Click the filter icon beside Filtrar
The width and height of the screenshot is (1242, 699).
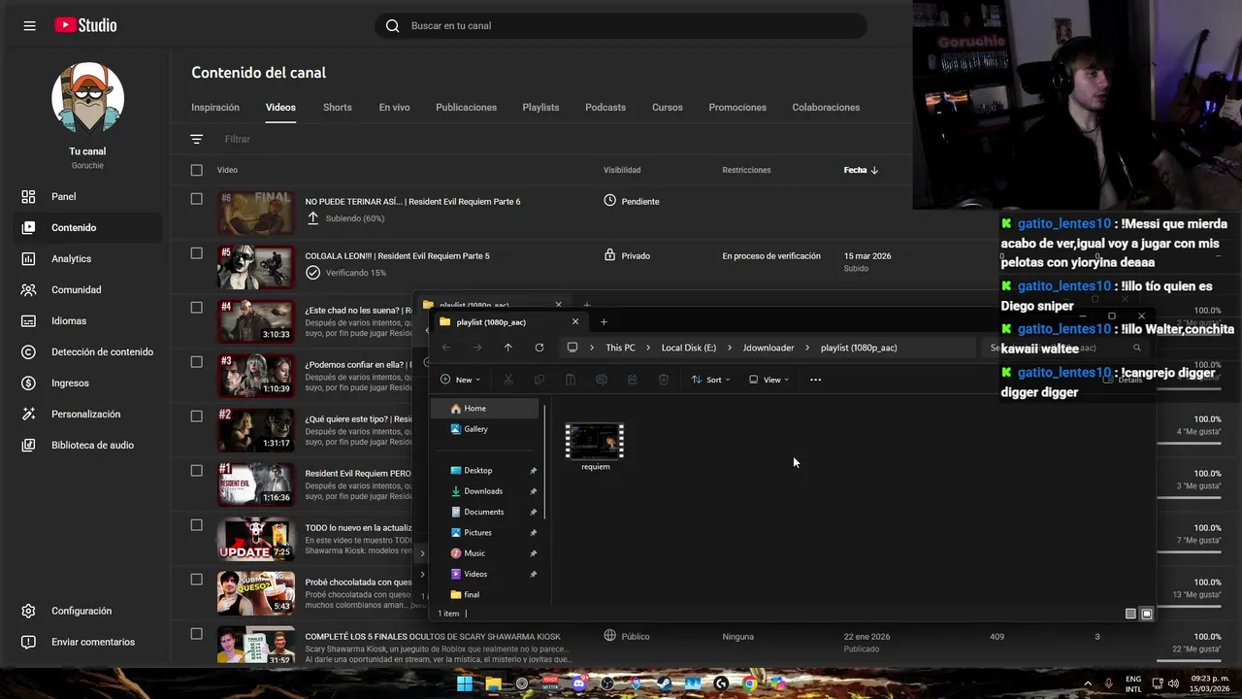click(197, 139)
